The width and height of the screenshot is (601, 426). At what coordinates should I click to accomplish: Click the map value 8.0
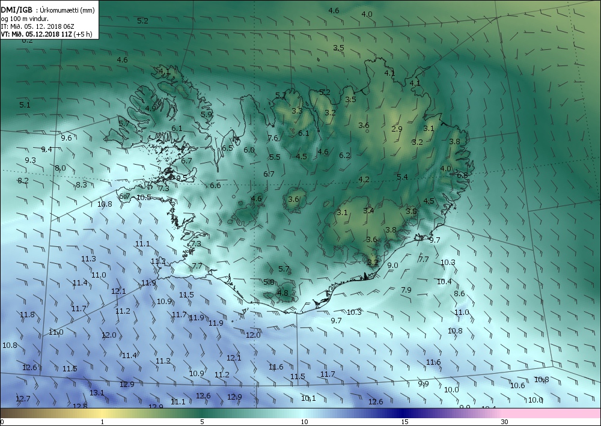tap(60, 168)
